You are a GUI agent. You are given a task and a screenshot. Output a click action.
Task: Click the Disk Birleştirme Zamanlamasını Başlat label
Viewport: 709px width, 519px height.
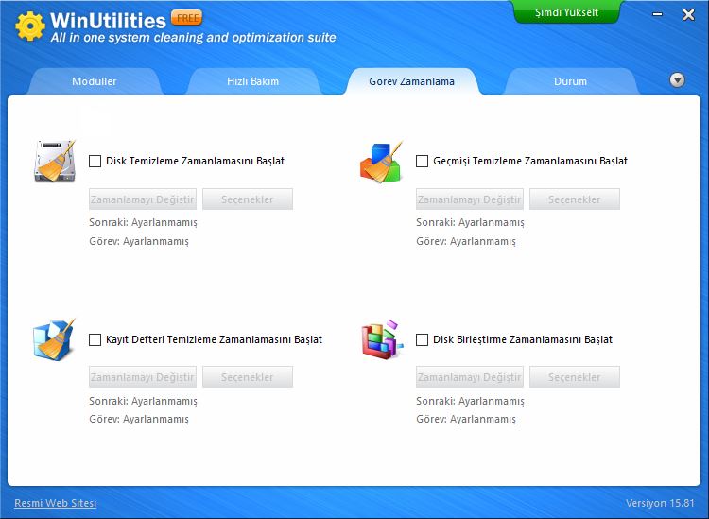(522, 339)
